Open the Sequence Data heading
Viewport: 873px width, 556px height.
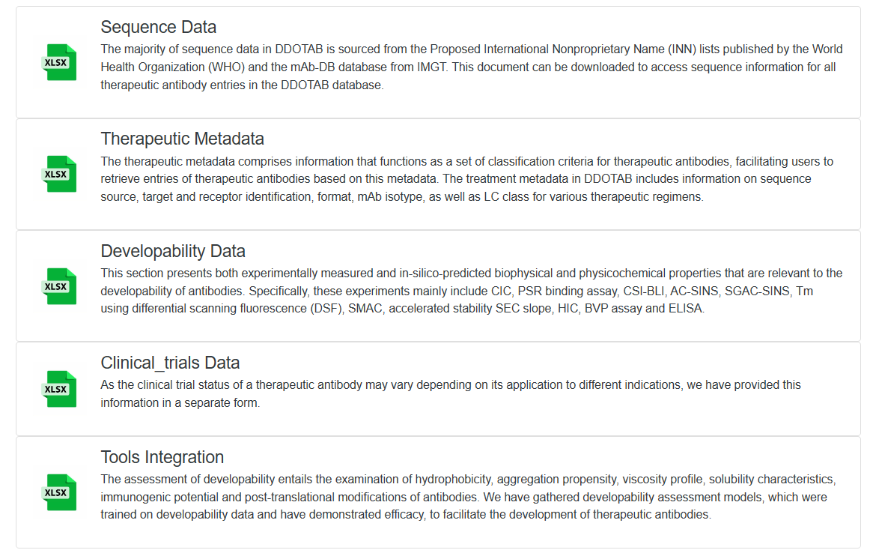pyautogui.click(x=158, y=27)
